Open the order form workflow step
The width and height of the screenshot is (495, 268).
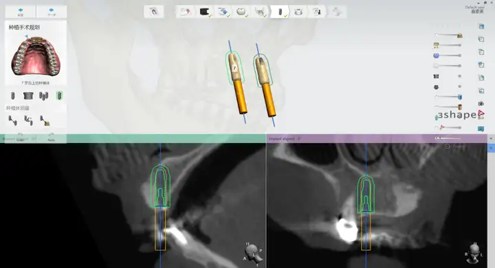(x=186, y=12)
